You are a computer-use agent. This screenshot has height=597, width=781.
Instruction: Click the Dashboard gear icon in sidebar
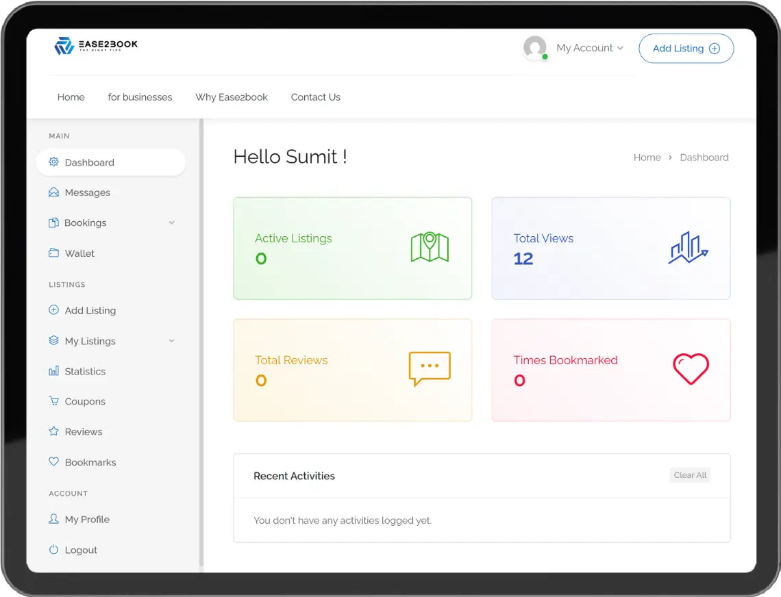tap(54, 162)
